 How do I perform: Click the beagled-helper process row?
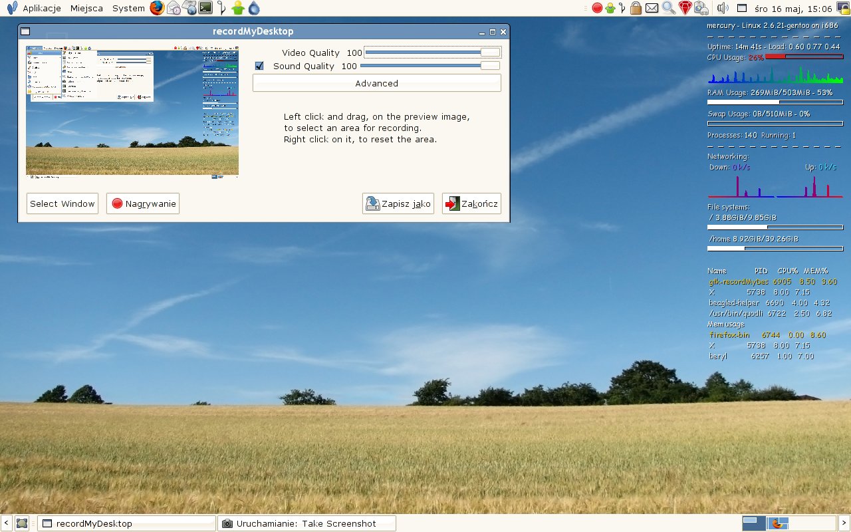[x=769, y=303]
